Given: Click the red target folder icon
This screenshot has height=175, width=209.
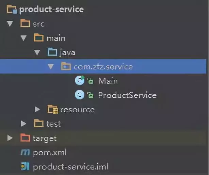Looking at the screenshot, I should coord(25,138).
